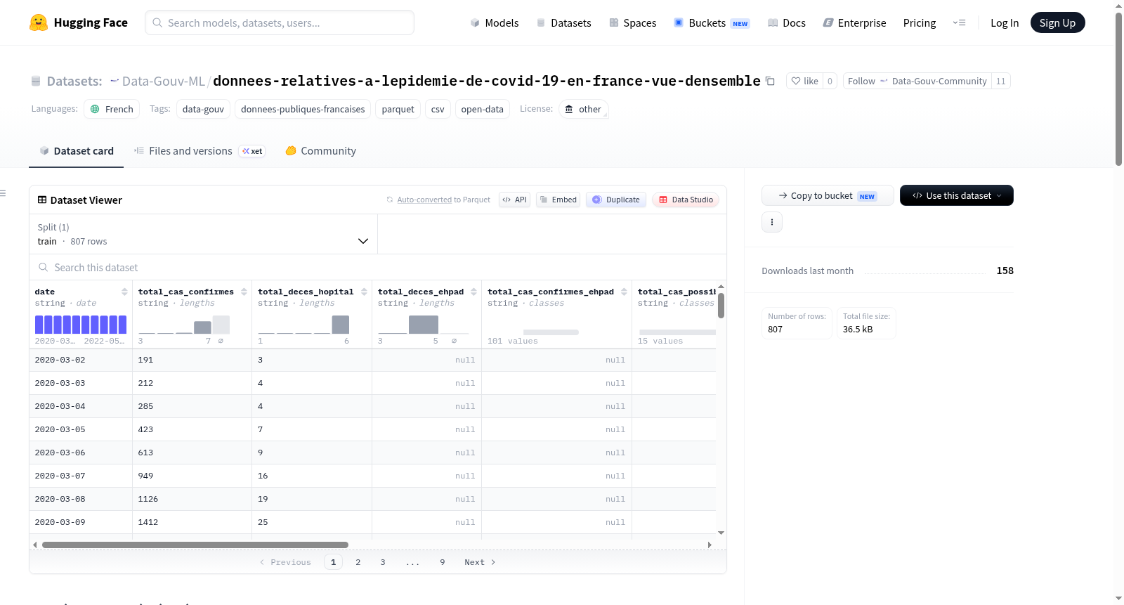The height and width of the screenshot is (605, 1124).
Task: Open Data Studio
Action: [x=686, y=200]
